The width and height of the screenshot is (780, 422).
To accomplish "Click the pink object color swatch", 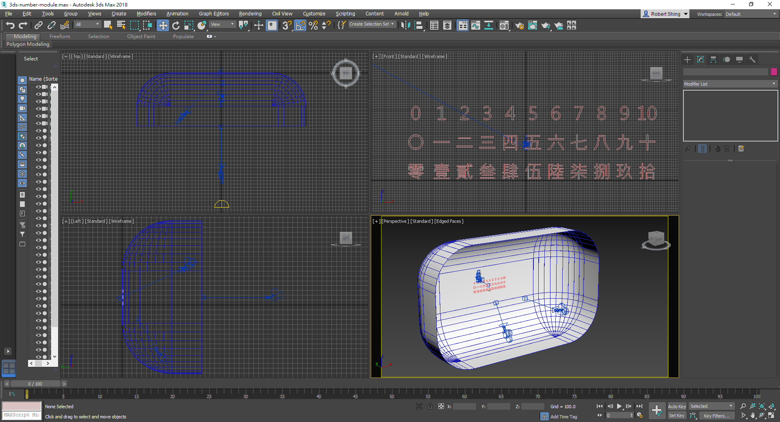I will click(774, 72).
